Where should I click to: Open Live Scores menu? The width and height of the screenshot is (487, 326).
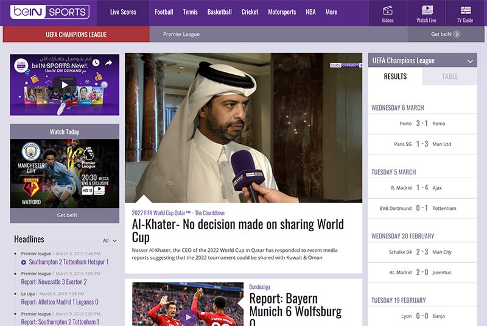(123, 12)
